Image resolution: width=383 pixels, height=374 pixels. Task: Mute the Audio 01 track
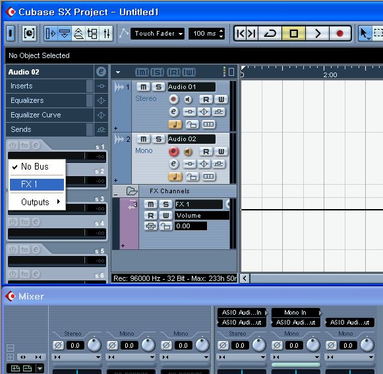click(x=144, y=87)
